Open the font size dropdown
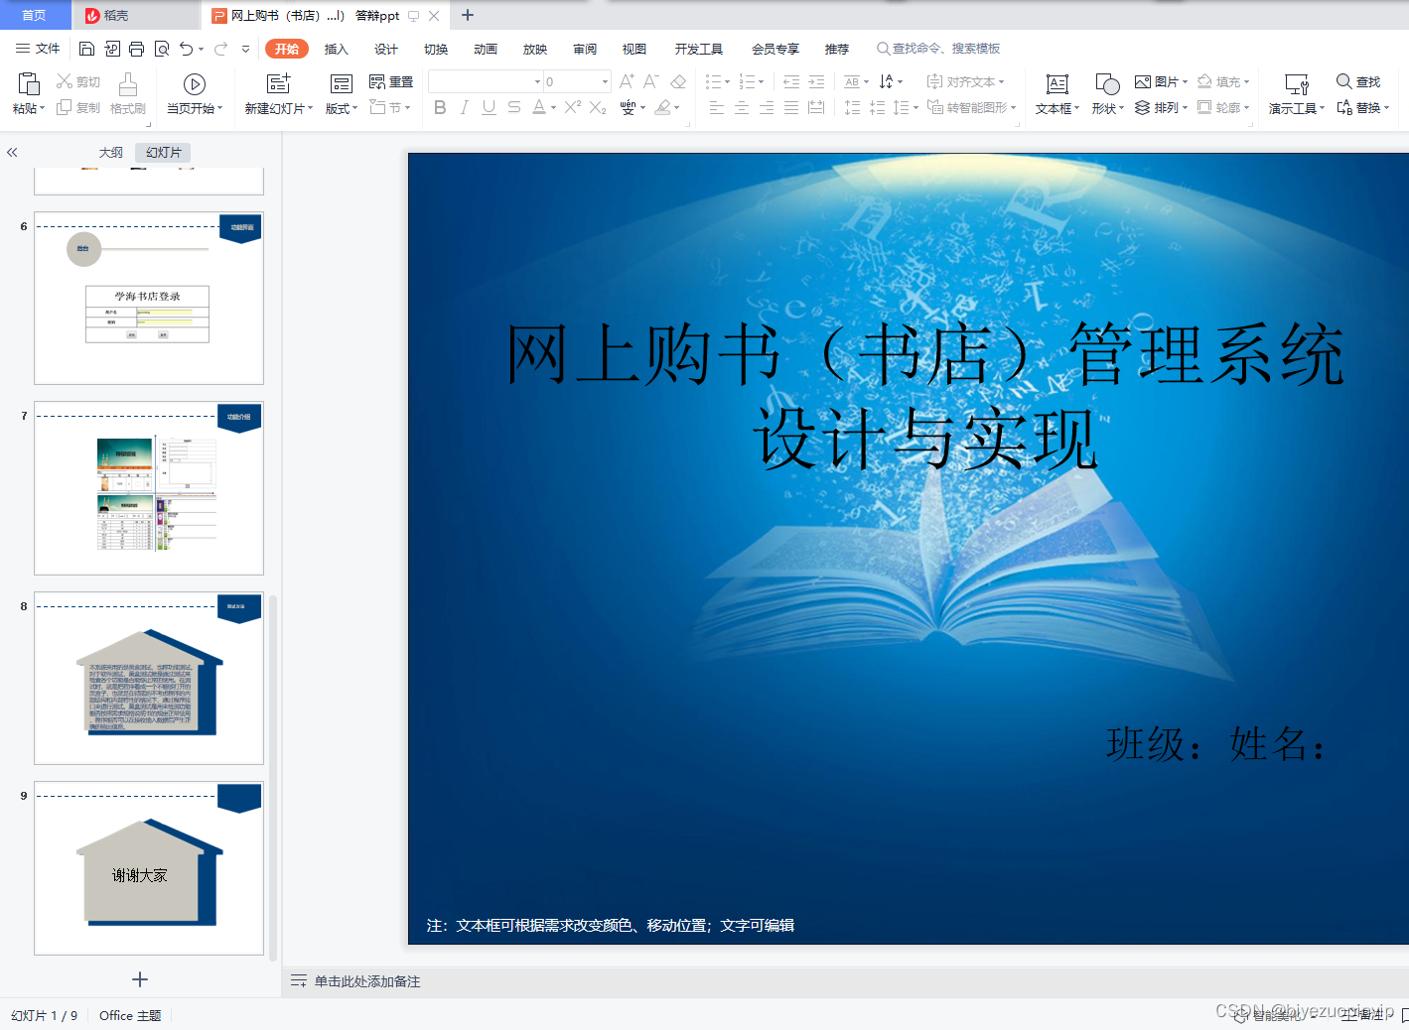The height and width of the screenshot is (1030, 1409). coord(605,81)
